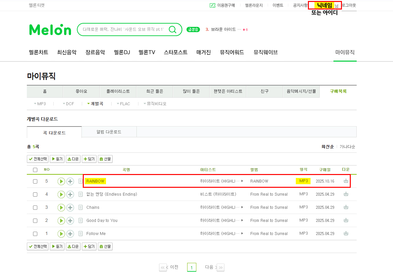This screenshot has height=273, width=393.
Task: Play the Endless Ending track
Action: 61,194
